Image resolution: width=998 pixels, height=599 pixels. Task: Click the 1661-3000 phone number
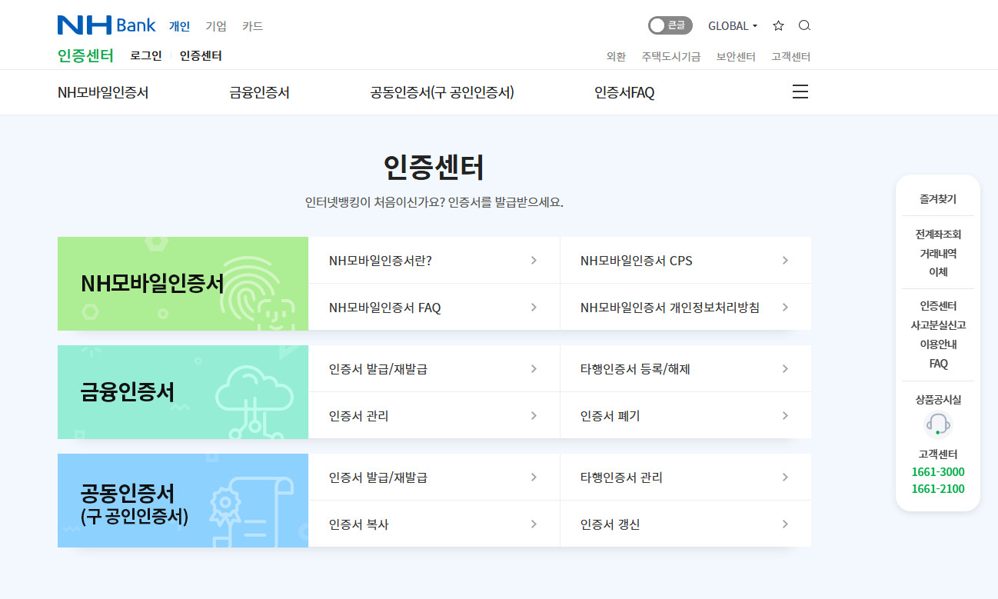[x=938, y=471]
